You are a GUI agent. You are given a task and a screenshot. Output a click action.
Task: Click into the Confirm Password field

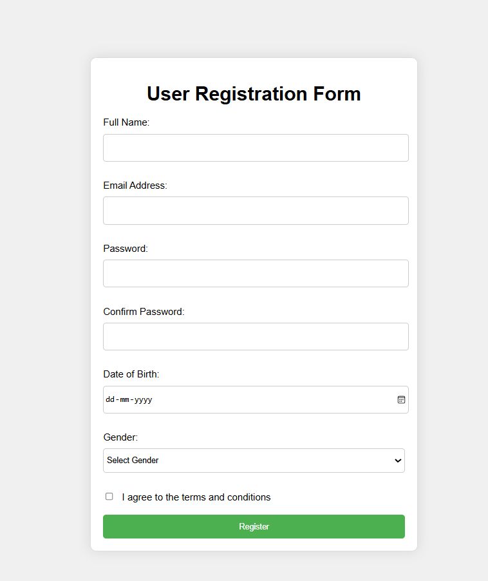256,336
